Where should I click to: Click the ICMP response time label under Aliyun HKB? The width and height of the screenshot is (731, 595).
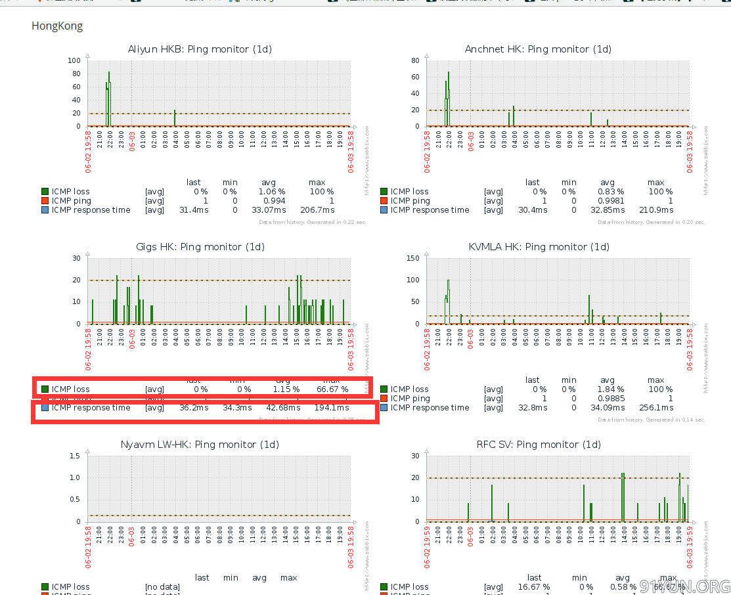(91, 210)
